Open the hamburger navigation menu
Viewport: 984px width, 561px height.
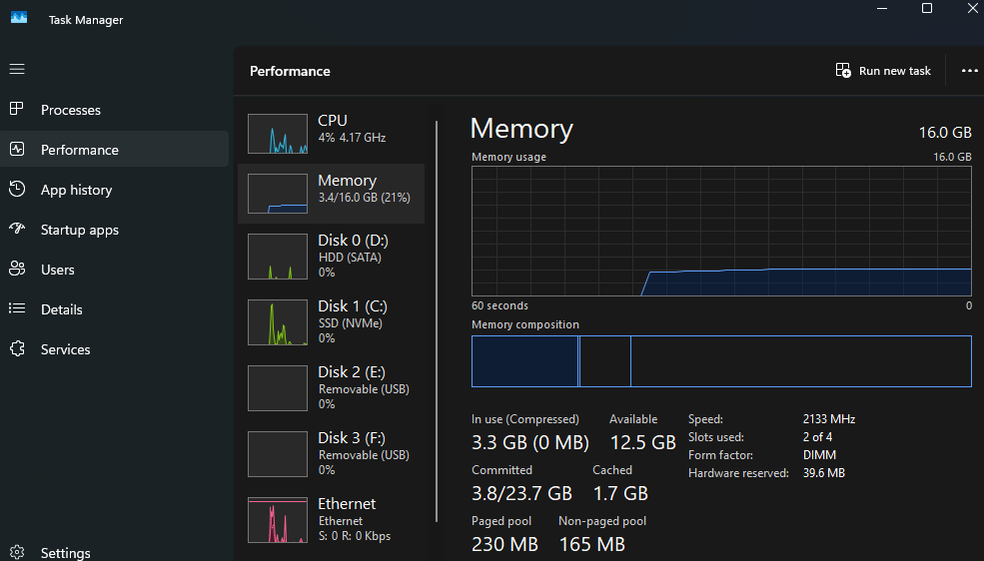(17, 69)
